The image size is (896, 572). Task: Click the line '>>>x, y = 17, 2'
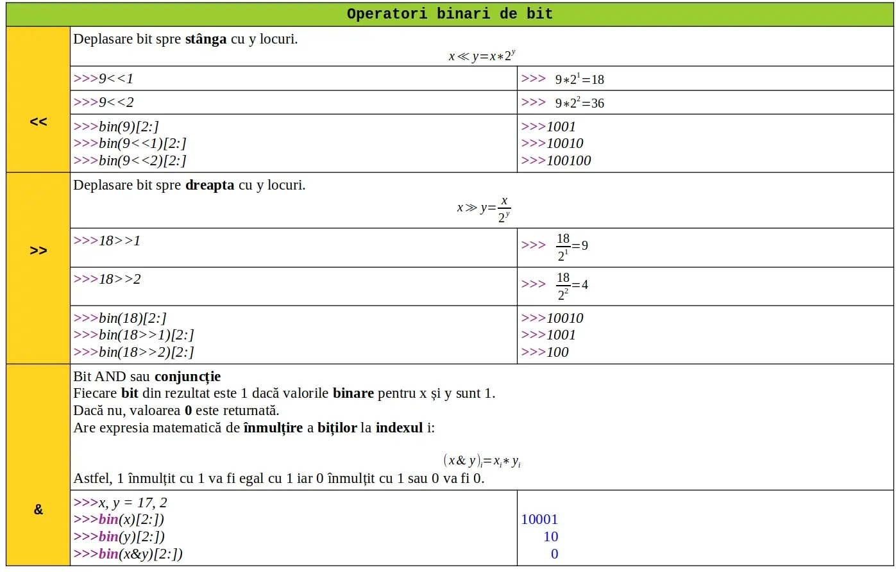point(120,503)
